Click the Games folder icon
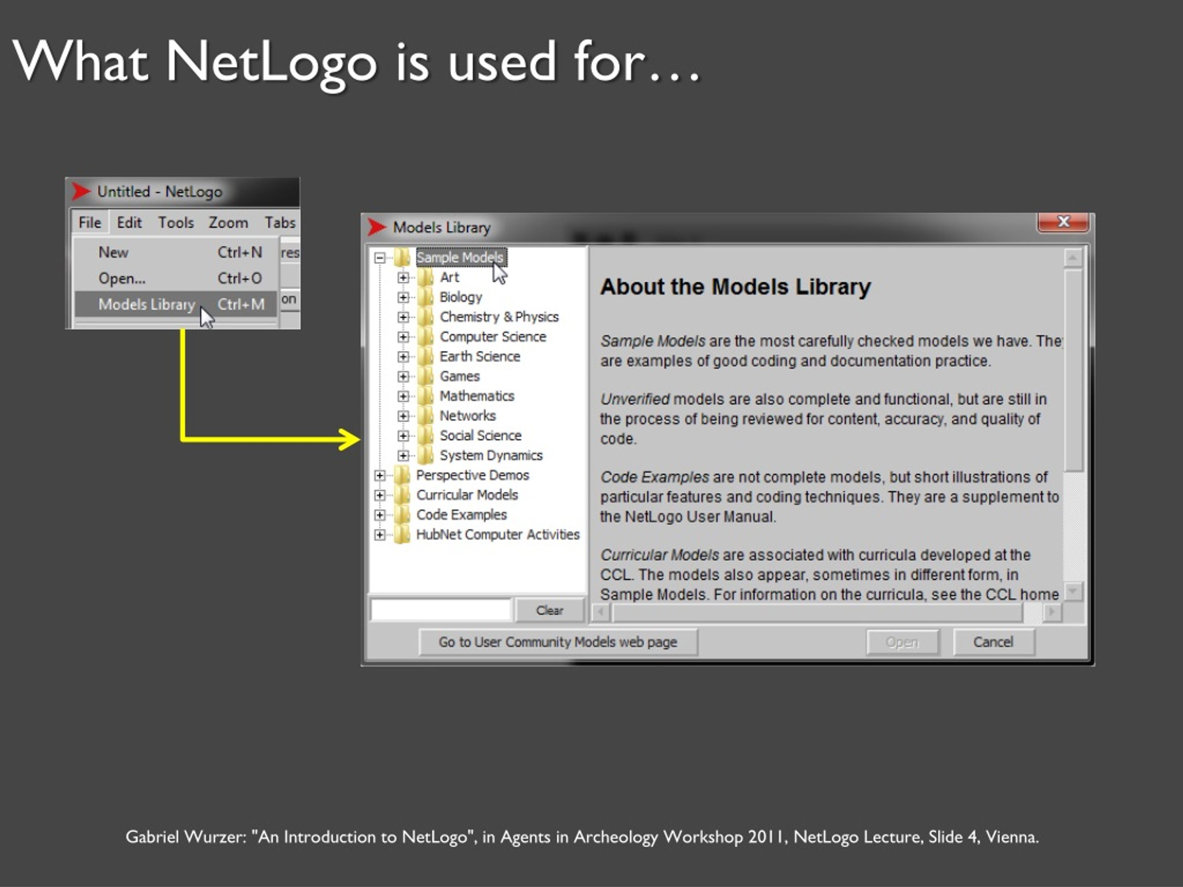The width and height of the screenshot is (1183, 887). [x=426, y=376]
